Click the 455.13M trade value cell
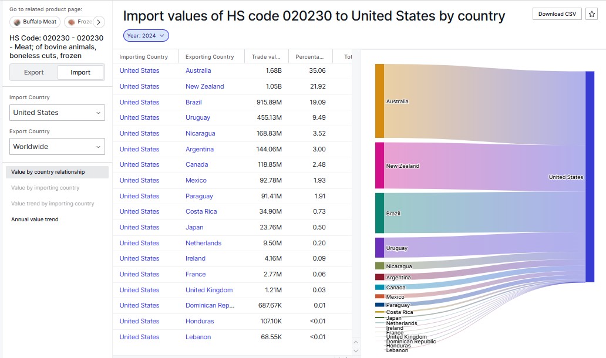 [x=270, y=117]
